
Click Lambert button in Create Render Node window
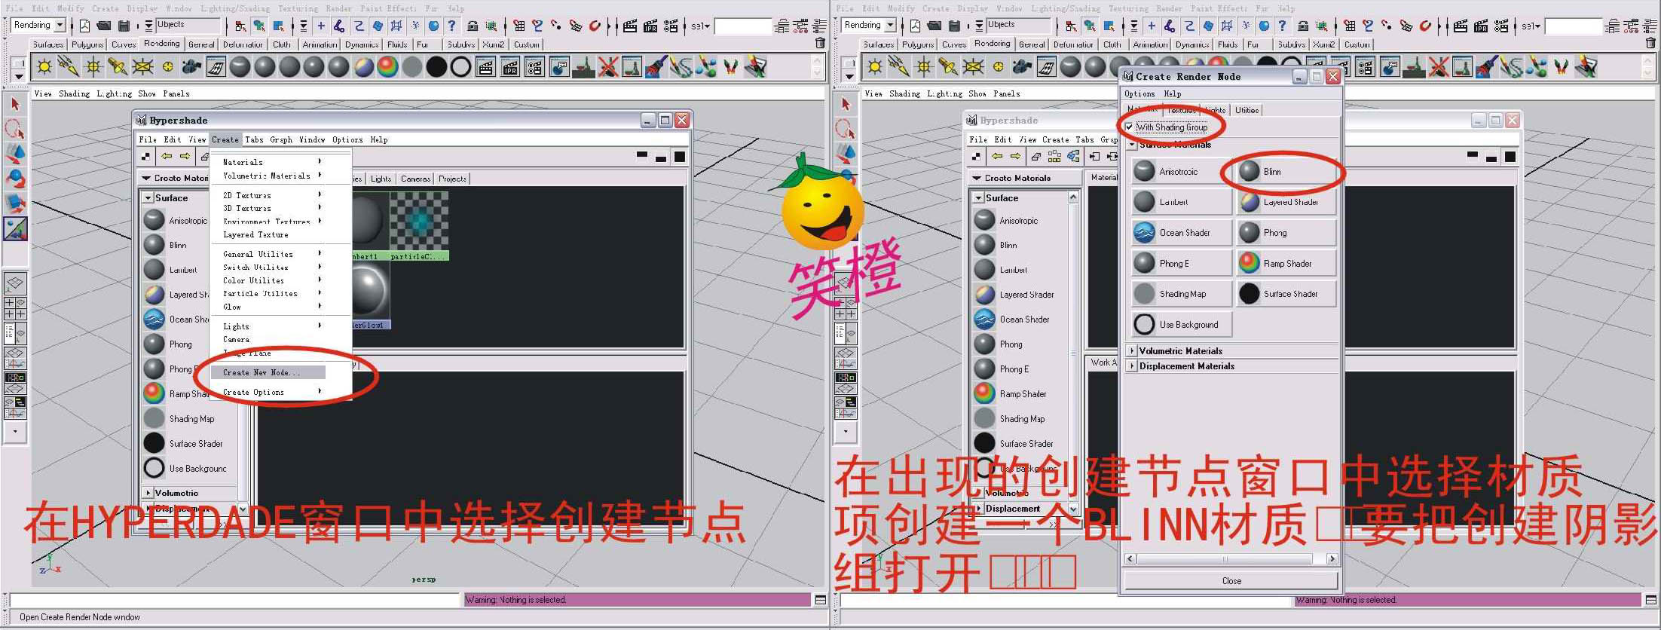pyautogui.click(x=1181, y=202)
